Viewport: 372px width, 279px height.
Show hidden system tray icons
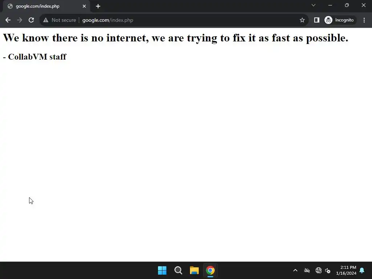click(x=295, y=270)
